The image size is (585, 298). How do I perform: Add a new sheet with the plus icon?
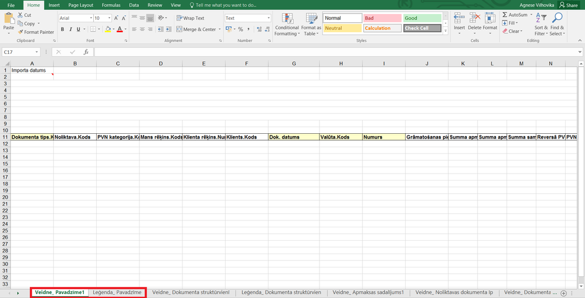[563, 293]
